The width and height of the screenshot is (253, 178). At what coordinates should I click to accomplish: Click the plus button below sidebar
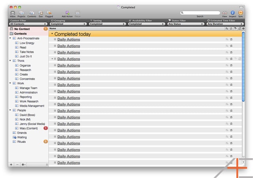click(x=11, y=165)
